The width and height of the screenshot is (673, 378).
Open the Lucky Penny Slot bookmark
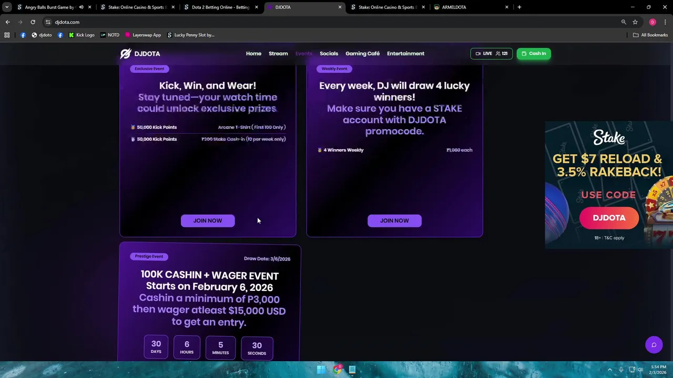(190, 35)
